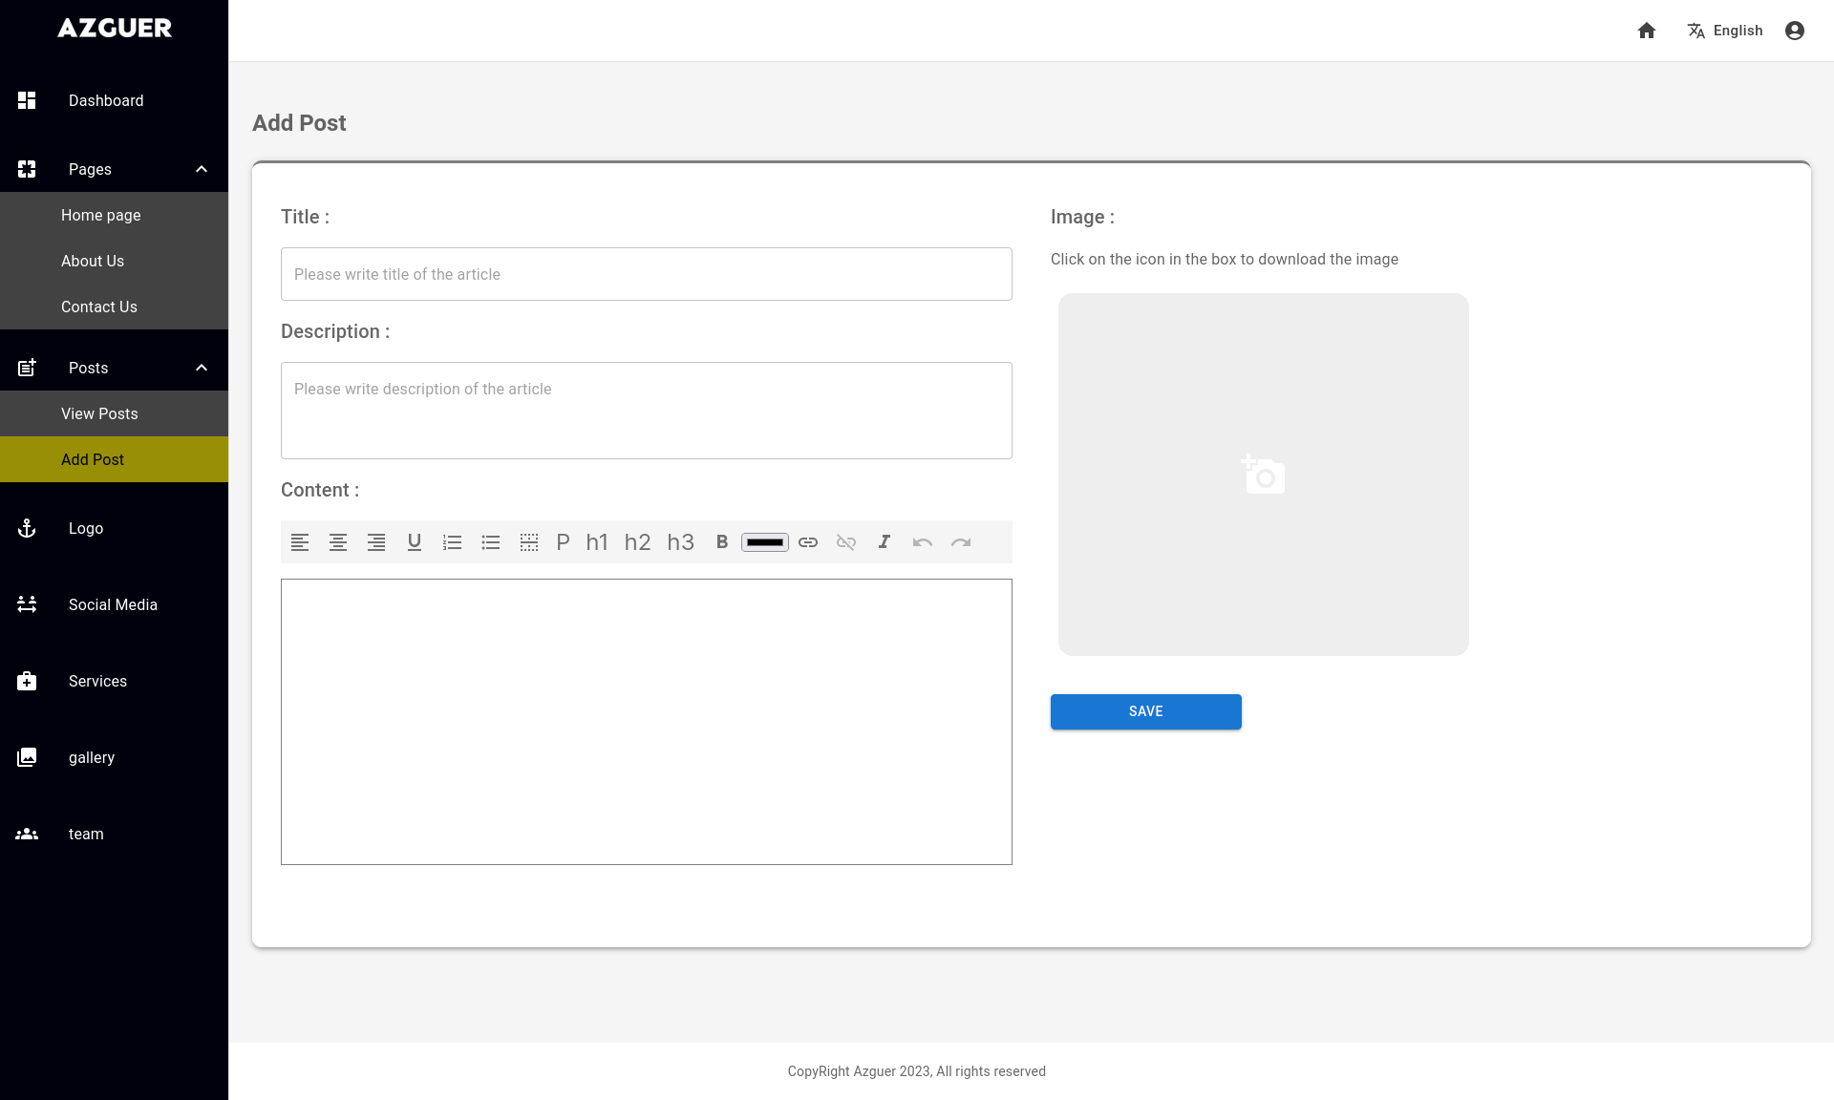This screenshot has width=1834, height=1100.
Task: Center-align text in content editor
Action: tap(338, 542)
